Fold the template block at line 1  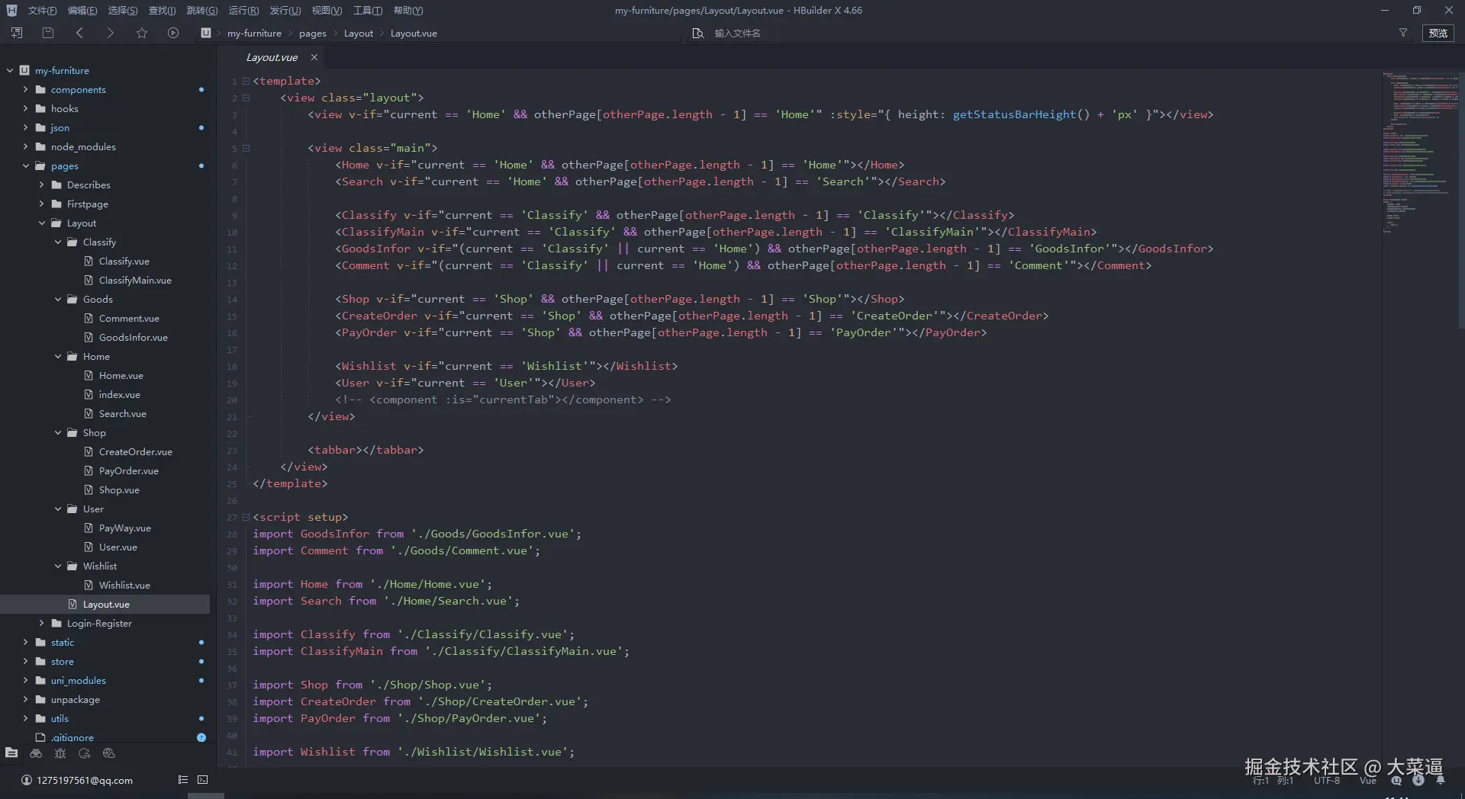point(246,81)
